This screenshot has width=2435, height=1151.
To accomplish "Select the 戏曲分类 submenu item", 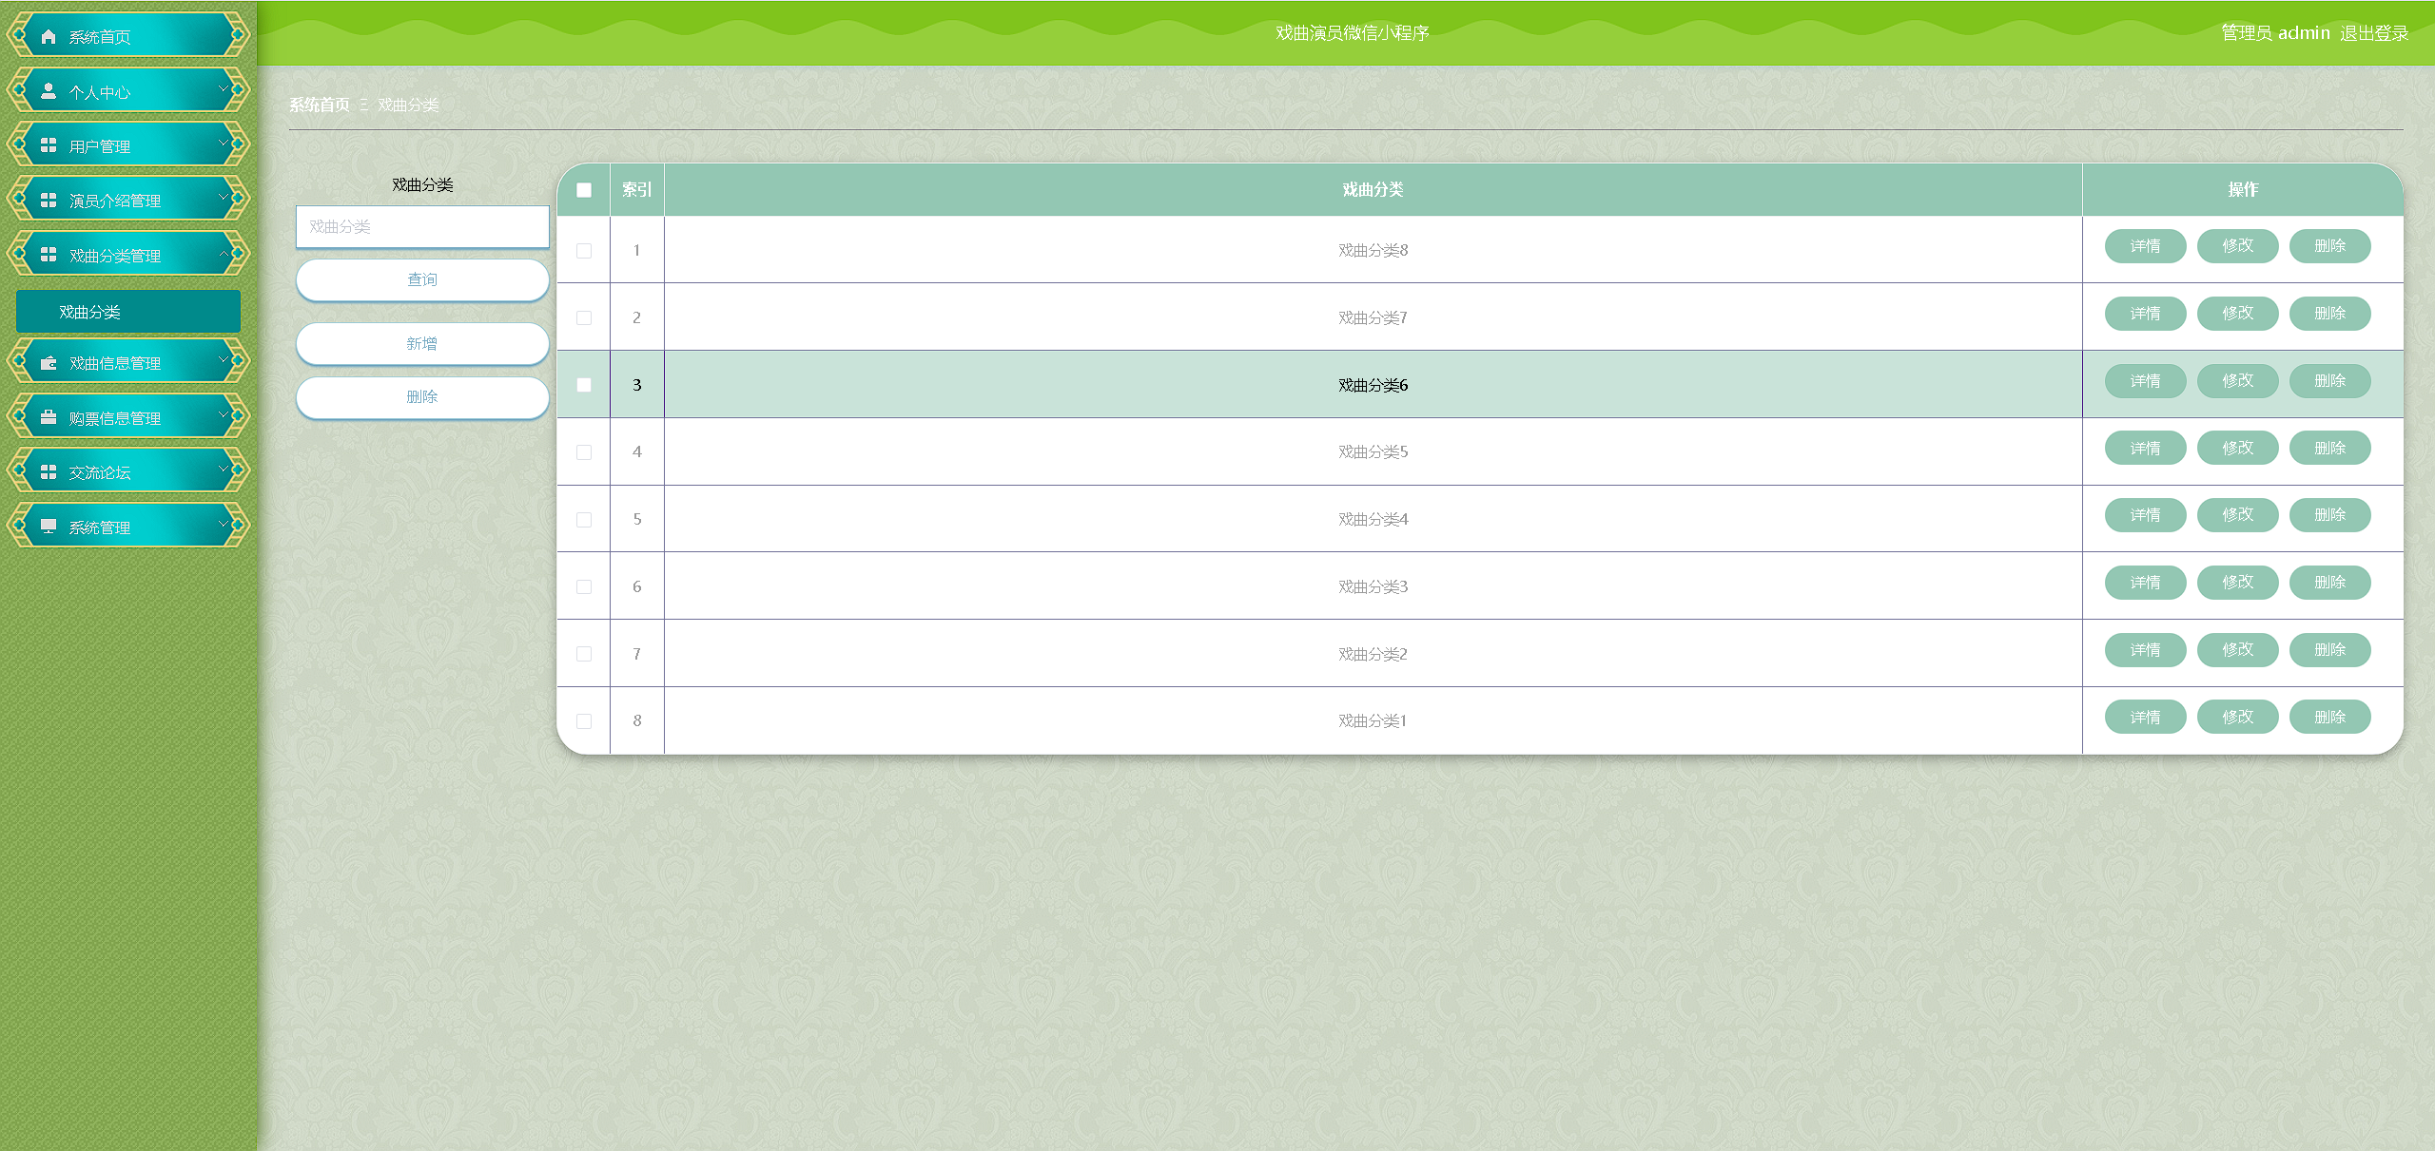I will (127, 312).
